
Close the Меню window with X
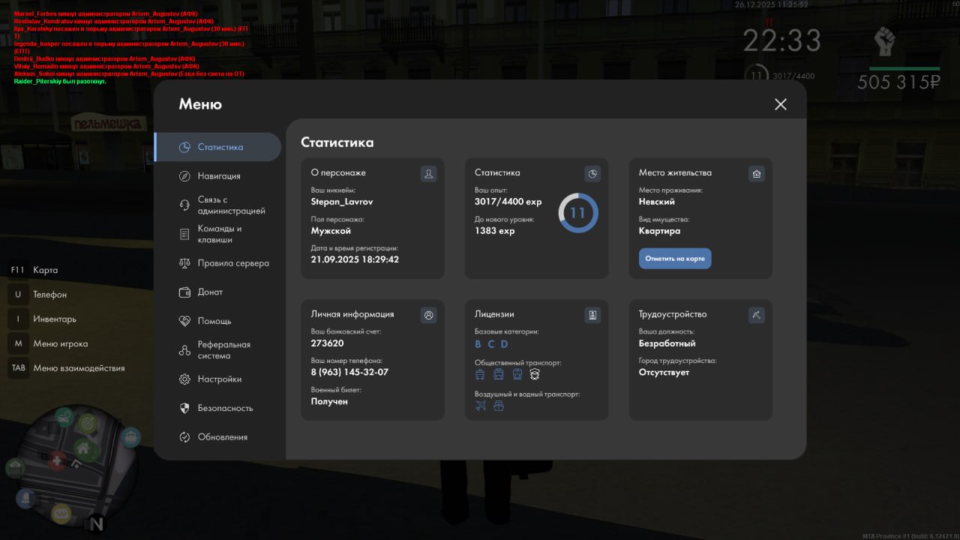(781, 104)
